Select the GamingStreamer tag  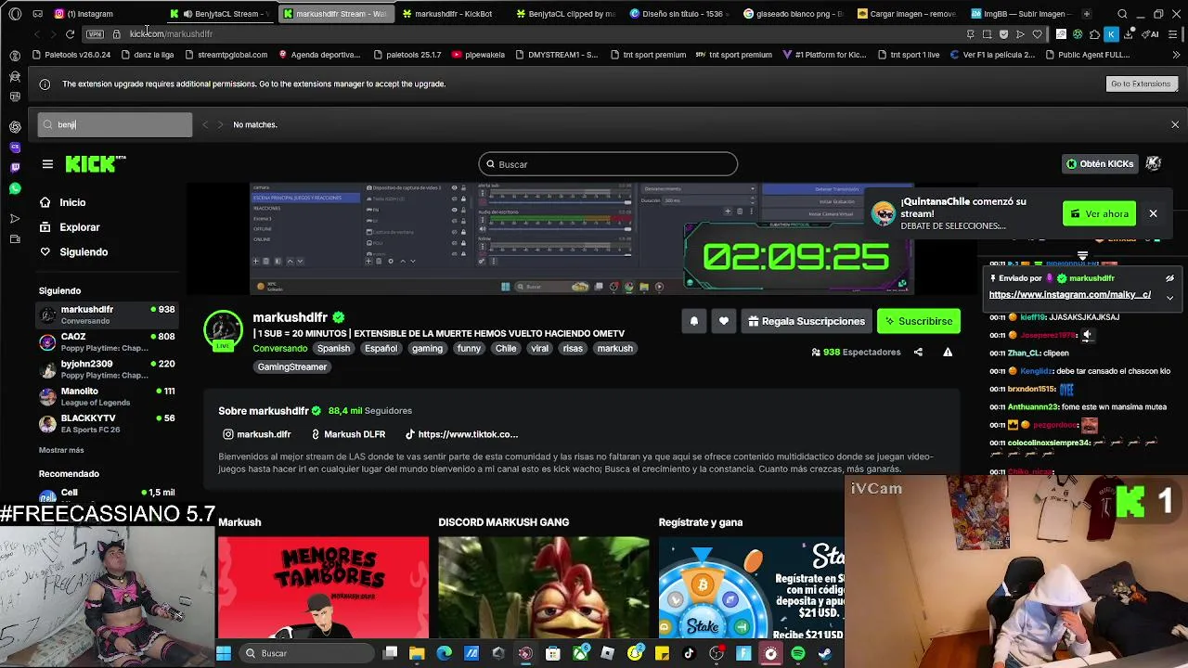coord(291,367)
